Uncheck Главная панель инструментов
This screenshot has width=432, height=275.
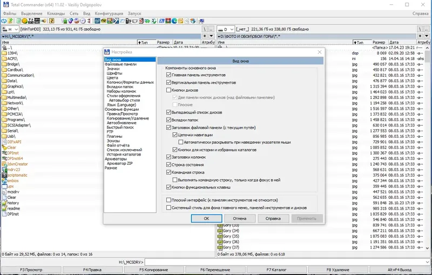click(168, 75)
